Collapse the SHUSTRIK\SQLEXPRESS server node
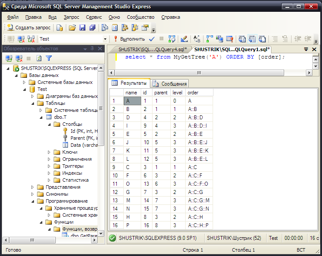 pyautogui.click(x=8, y=69)
